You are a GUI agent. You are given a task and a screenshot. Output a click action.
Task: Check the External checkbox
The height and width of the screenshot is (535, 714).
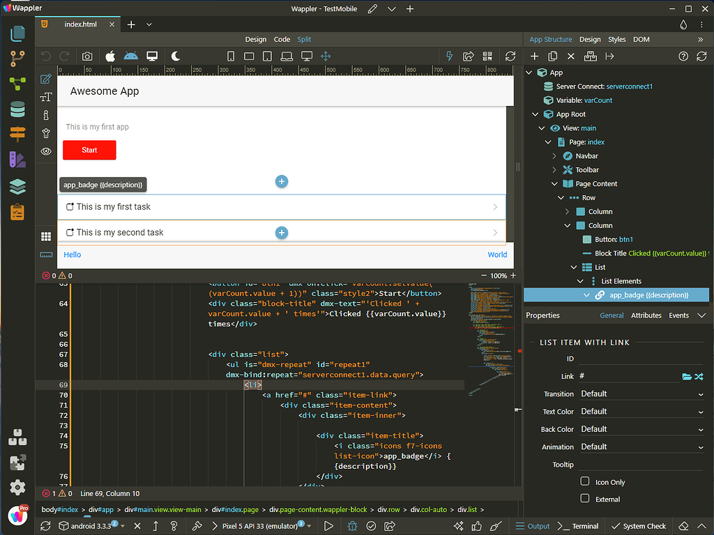[585, 498]
